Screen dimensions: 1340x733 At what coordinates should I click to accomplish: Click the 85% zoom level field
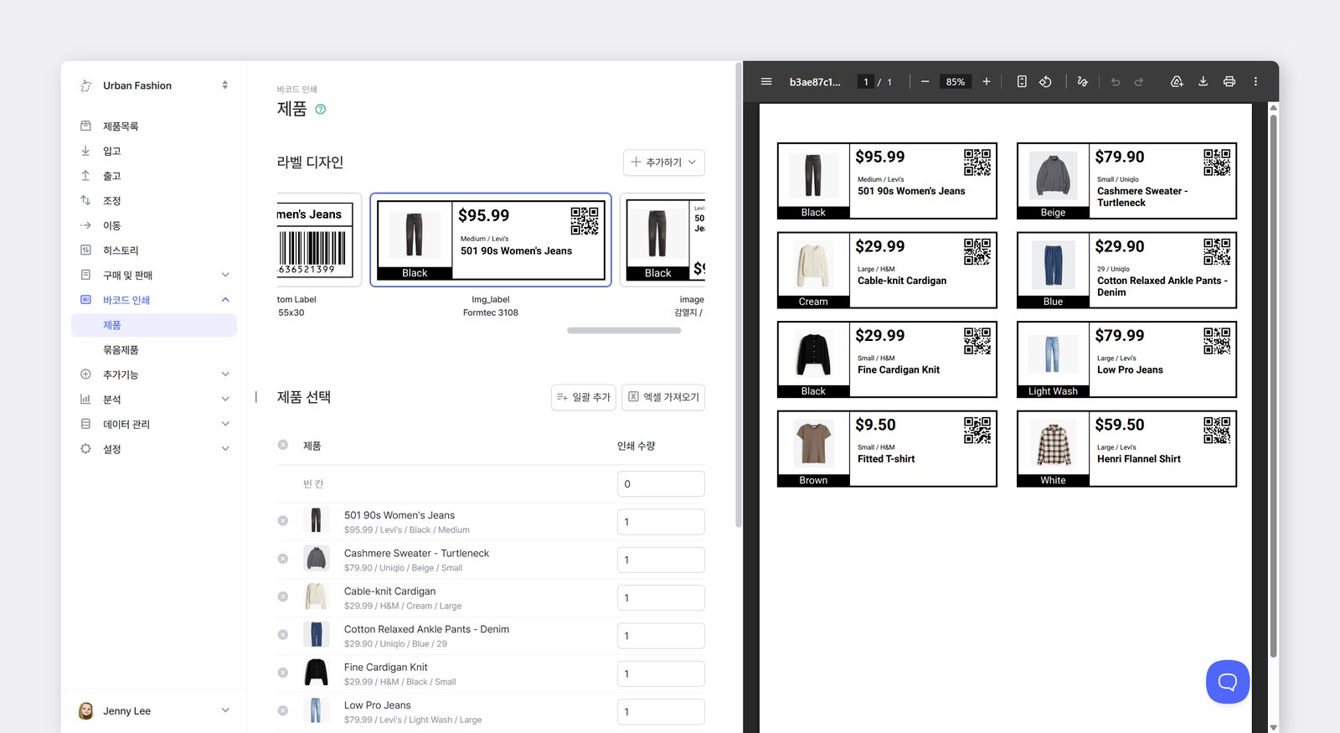pyautogui.click(x=956, y=81)
